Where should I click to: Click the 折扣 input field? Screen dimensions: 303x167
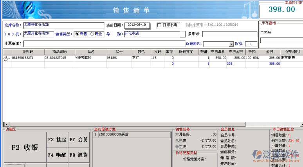[251, 44]
